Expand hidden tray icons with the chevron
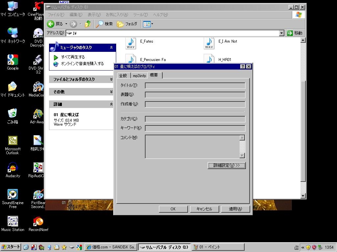 303,247
